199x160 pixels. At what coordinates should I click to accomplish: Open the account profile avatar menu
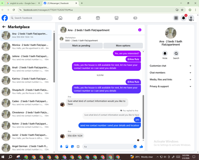191,18
